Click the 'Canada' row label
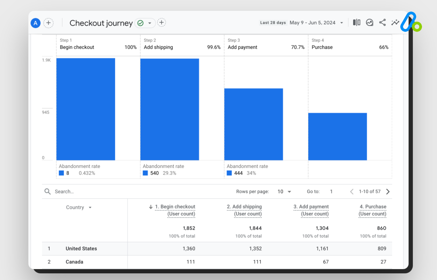The image size is (437, 280). tap(74, 262)
